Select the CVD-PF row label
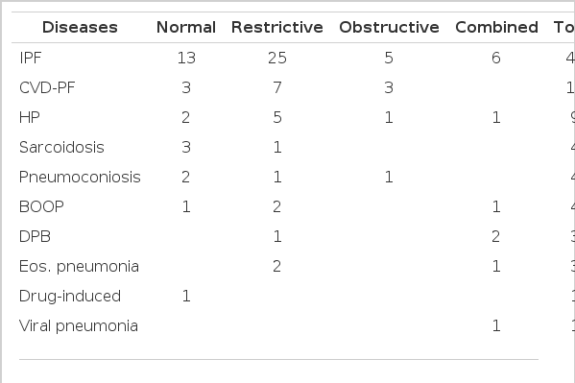 tap(47, 87)
